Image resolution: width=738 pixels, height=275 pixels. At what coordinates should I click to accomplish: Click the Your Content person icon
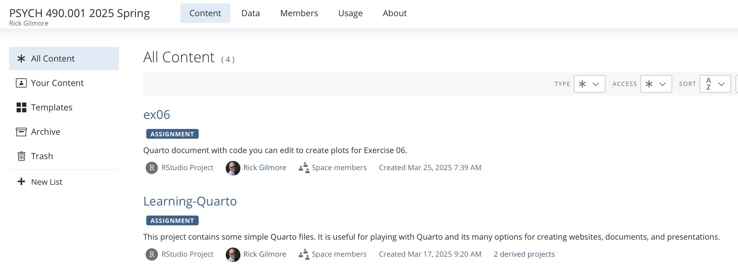[x=21, y=83]
